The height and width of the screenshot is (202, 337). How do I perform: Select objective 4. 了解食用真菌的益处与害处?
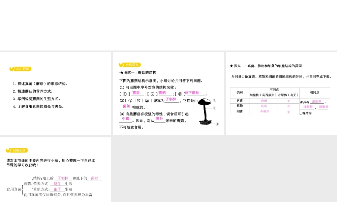(x=38, y=106)
